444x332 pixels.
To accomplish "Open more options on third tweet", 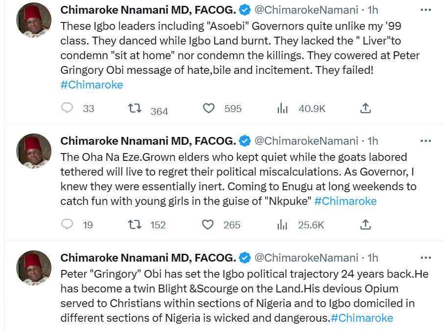I will click(x=425, y=258).
